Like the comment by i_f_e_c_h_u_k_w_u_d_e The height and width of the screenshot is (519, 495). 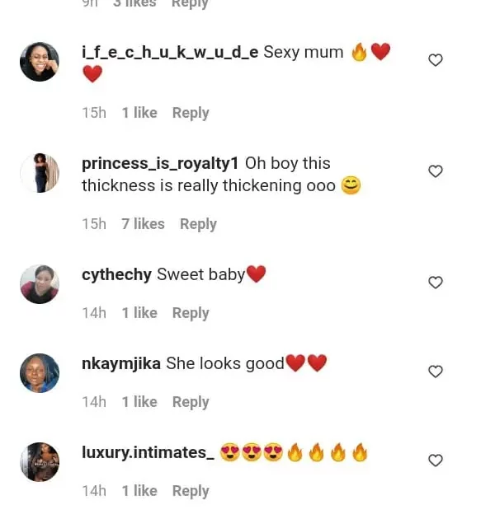tap(436, 60)
